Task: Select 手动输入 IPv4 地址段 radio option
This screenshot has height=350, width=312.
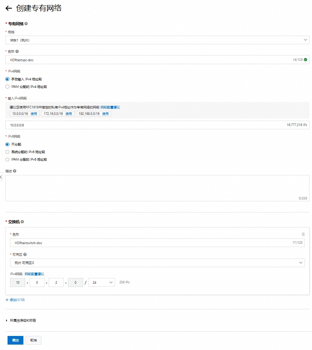Action: [x=7, y=79]
